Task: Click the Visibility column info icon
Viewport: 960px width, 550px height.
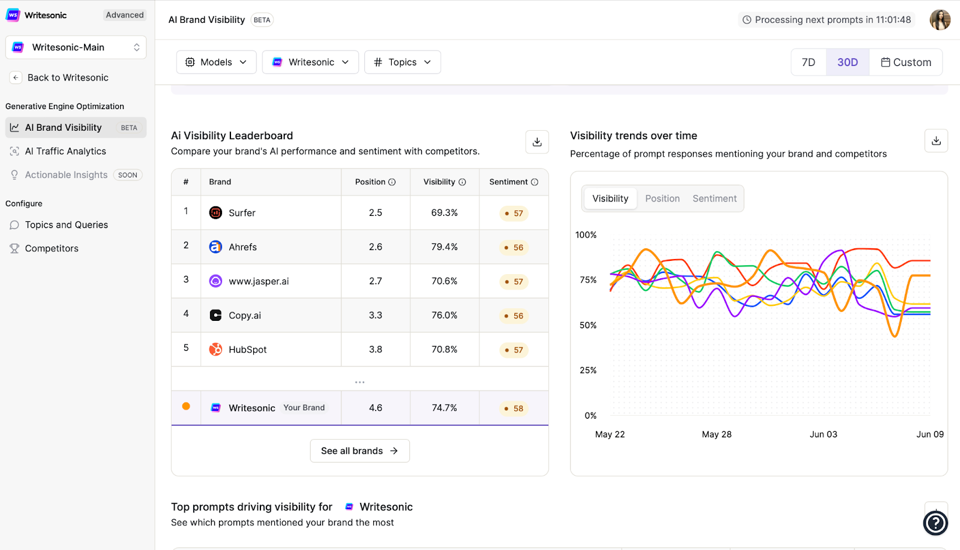Action: (462, 182)
